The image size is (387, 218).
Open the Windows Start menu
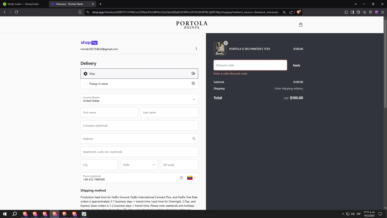tap(5, 214)
